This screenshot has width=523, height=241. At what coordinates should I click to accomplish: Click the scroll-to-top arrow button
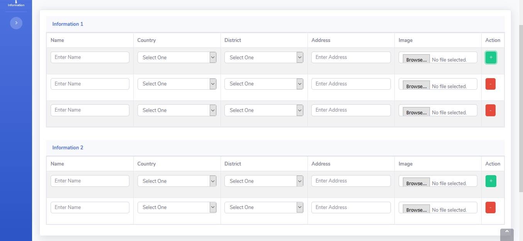coord(507,233)
